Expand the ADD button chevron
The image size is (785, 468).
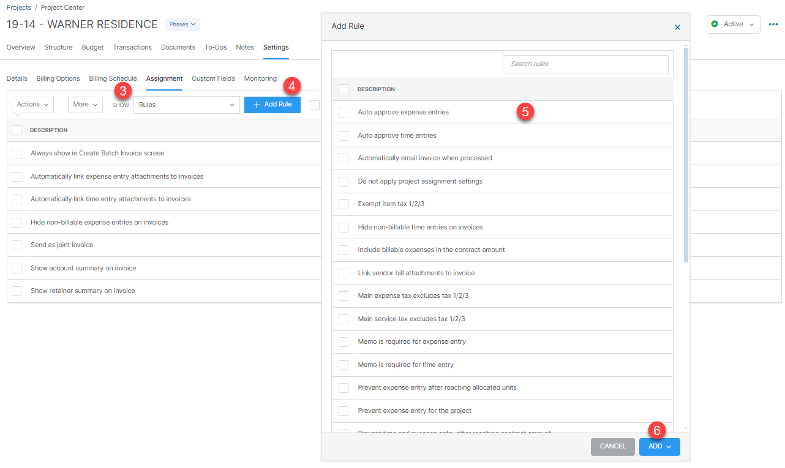pyautogui.click(x=669, y=447)
